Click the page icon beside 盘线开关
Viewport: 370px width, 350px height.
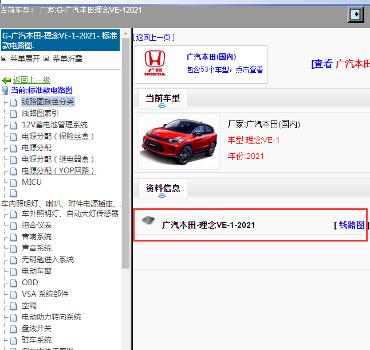point(14,329)
